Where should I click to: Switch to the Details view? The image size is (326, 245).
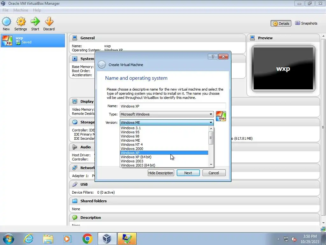[x=281, y=23]
